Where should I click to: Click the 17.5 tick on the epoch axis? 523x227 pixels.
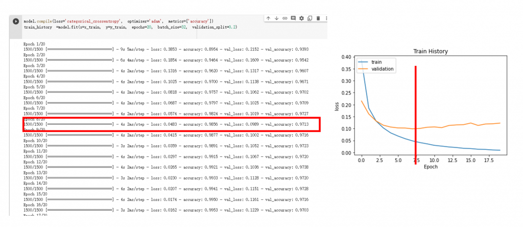click(488, 160)
